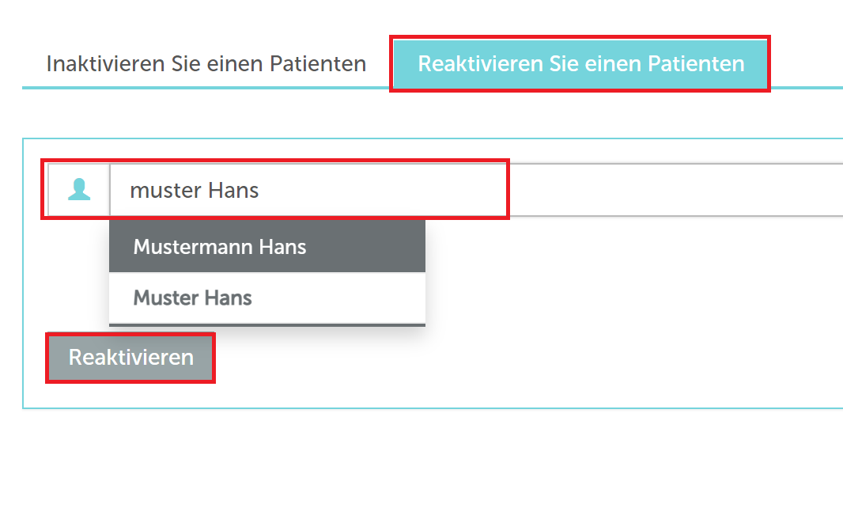Viewport: 843px width, 508px height.
Task: Click the white Muster Hans row
Action: click(x=267, y=298)
